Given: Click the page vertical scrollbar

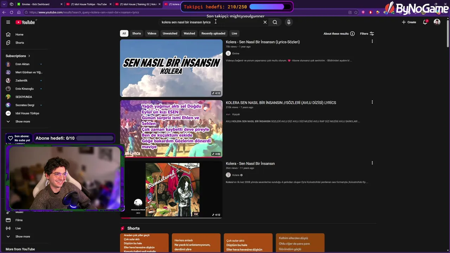Looking at the screenshot, I should [x=448, y=33].
